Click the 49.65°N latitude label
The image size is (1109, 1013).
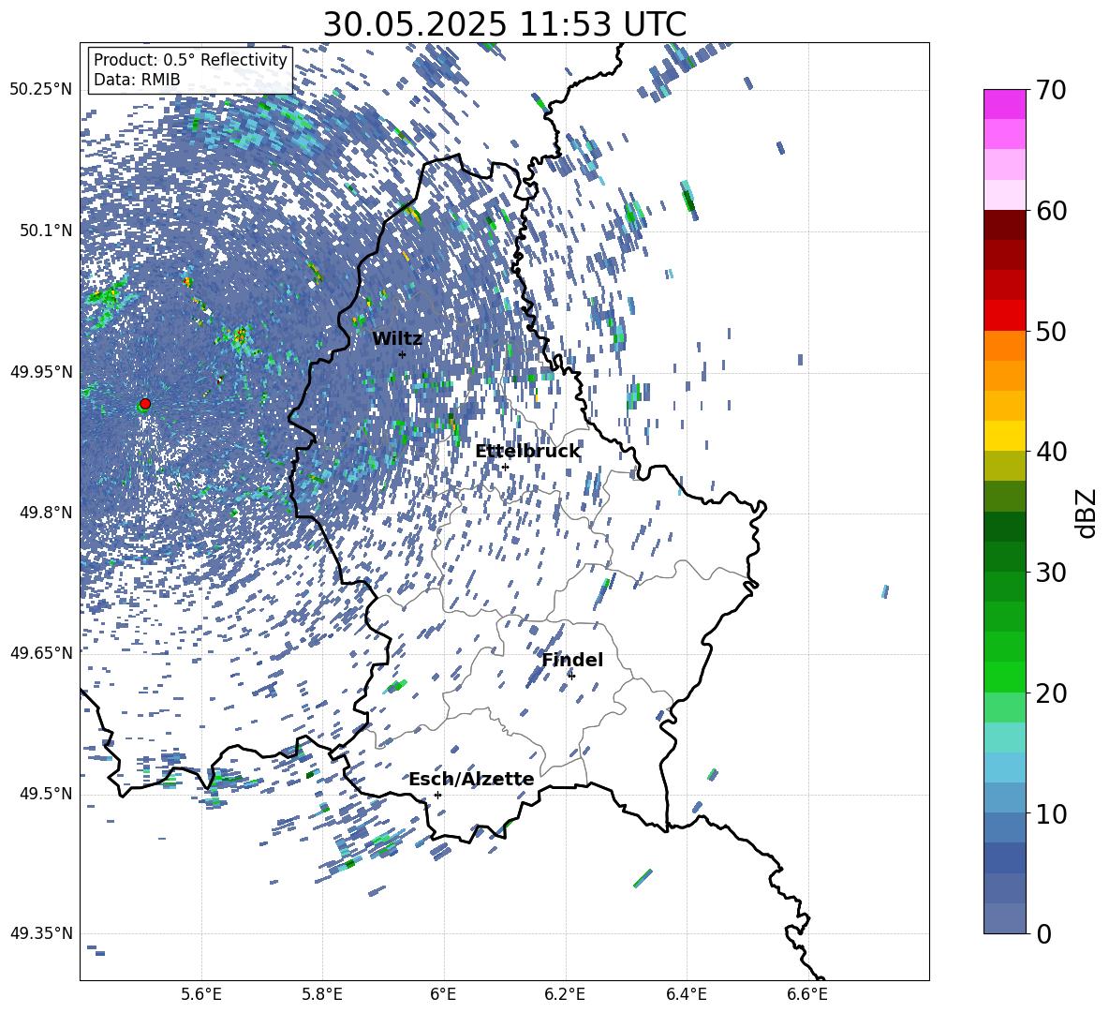coord(41,653)
